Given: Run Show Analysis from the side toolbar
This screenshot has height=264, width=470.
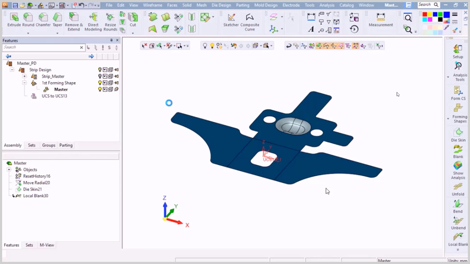Looking at the screenshot, I should 458,170.
